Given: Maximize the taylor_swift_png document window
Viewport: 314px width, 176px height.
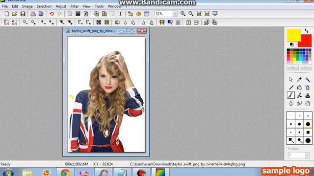Looking at the screenshot, I should click(131, 31).
